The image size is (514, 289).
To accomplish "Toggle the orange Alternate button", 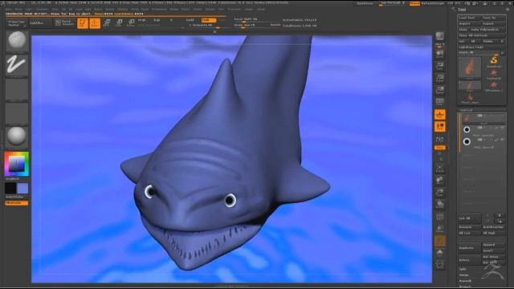I will [x=16, y=203].
